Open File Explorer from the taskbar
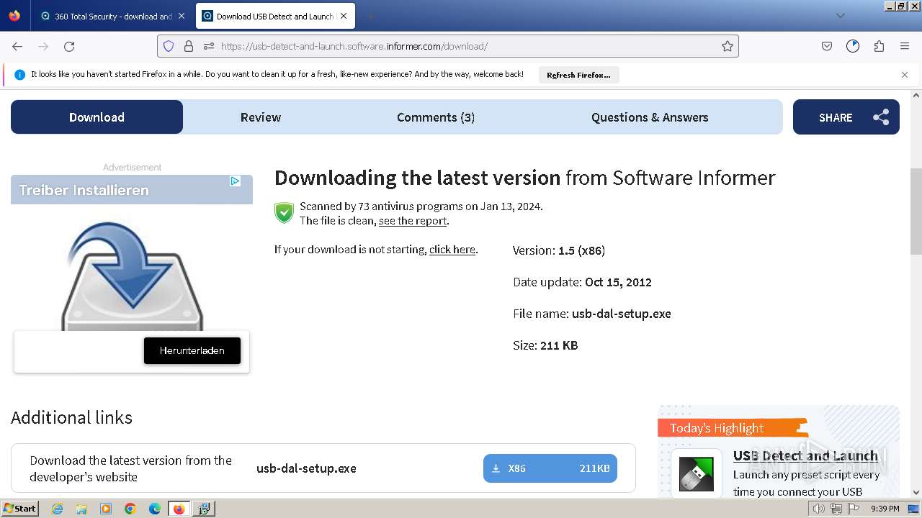Screen dimensions: 922x518 [81, 509]
